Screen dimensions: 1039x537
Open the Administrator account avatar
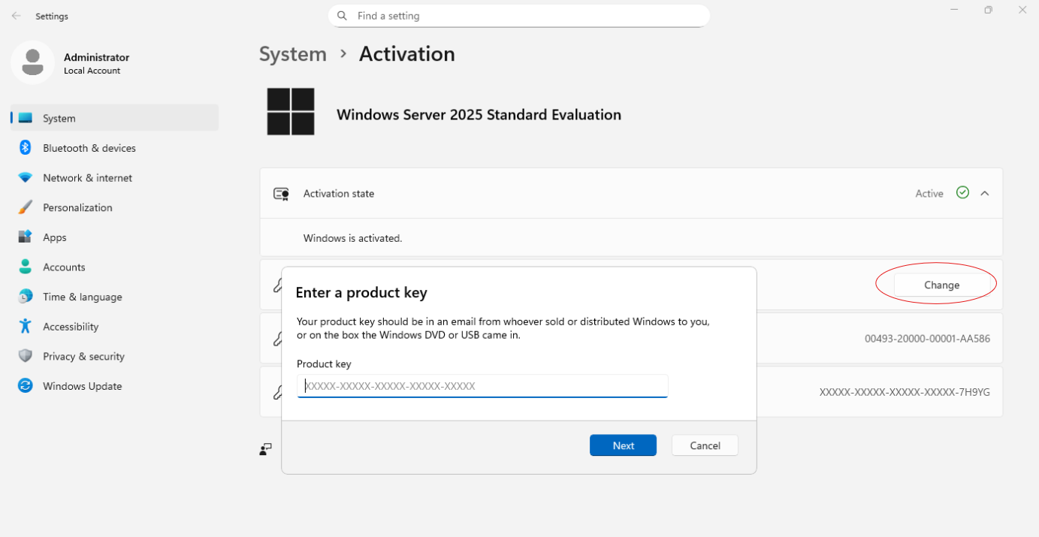[x=32, y=62]
